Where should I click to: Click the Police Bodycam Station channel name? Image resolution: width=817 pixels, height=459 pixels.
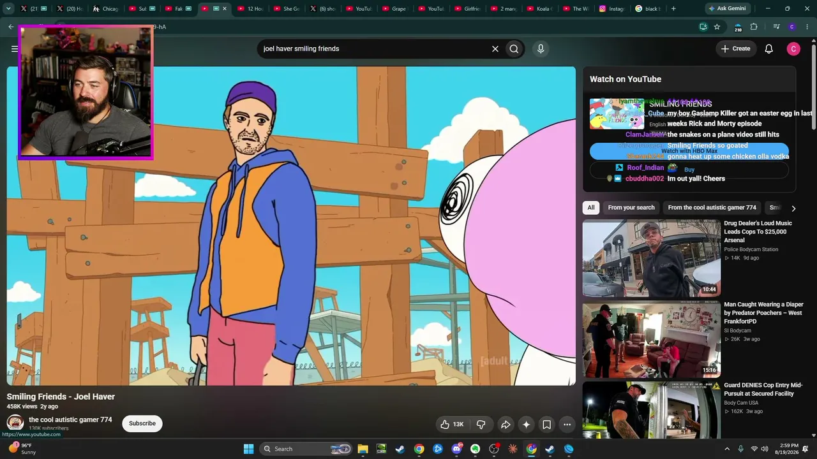click(x=751, y=250)
